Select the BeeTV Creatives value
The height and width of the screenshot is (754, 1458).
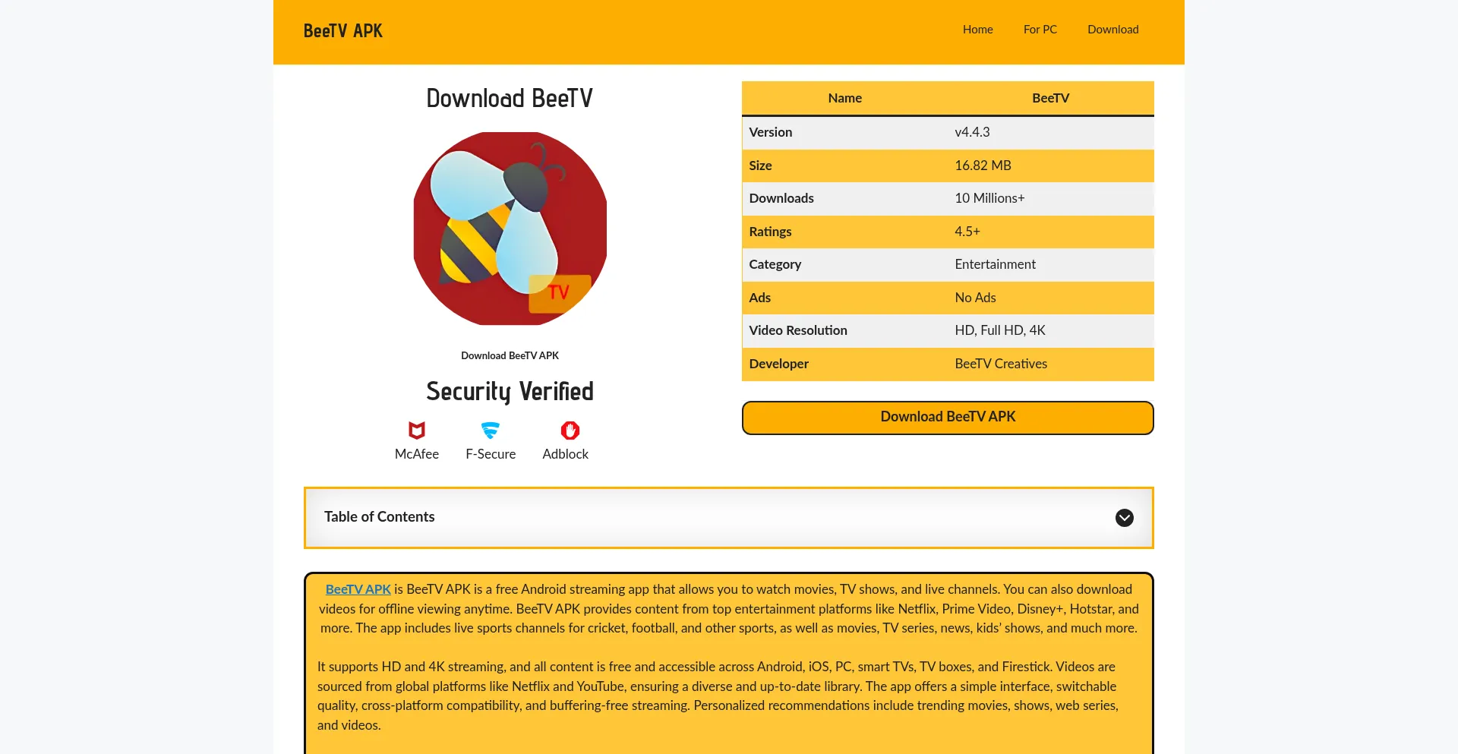pos(1001,364)
